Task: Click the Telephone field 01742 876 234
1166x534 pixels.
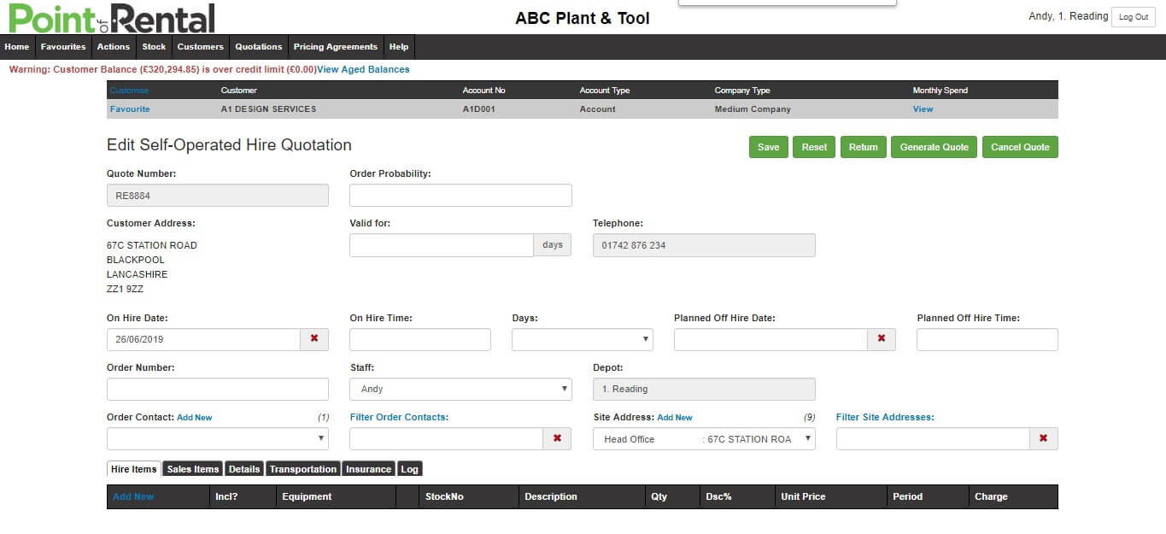Action: click(705, 245)
